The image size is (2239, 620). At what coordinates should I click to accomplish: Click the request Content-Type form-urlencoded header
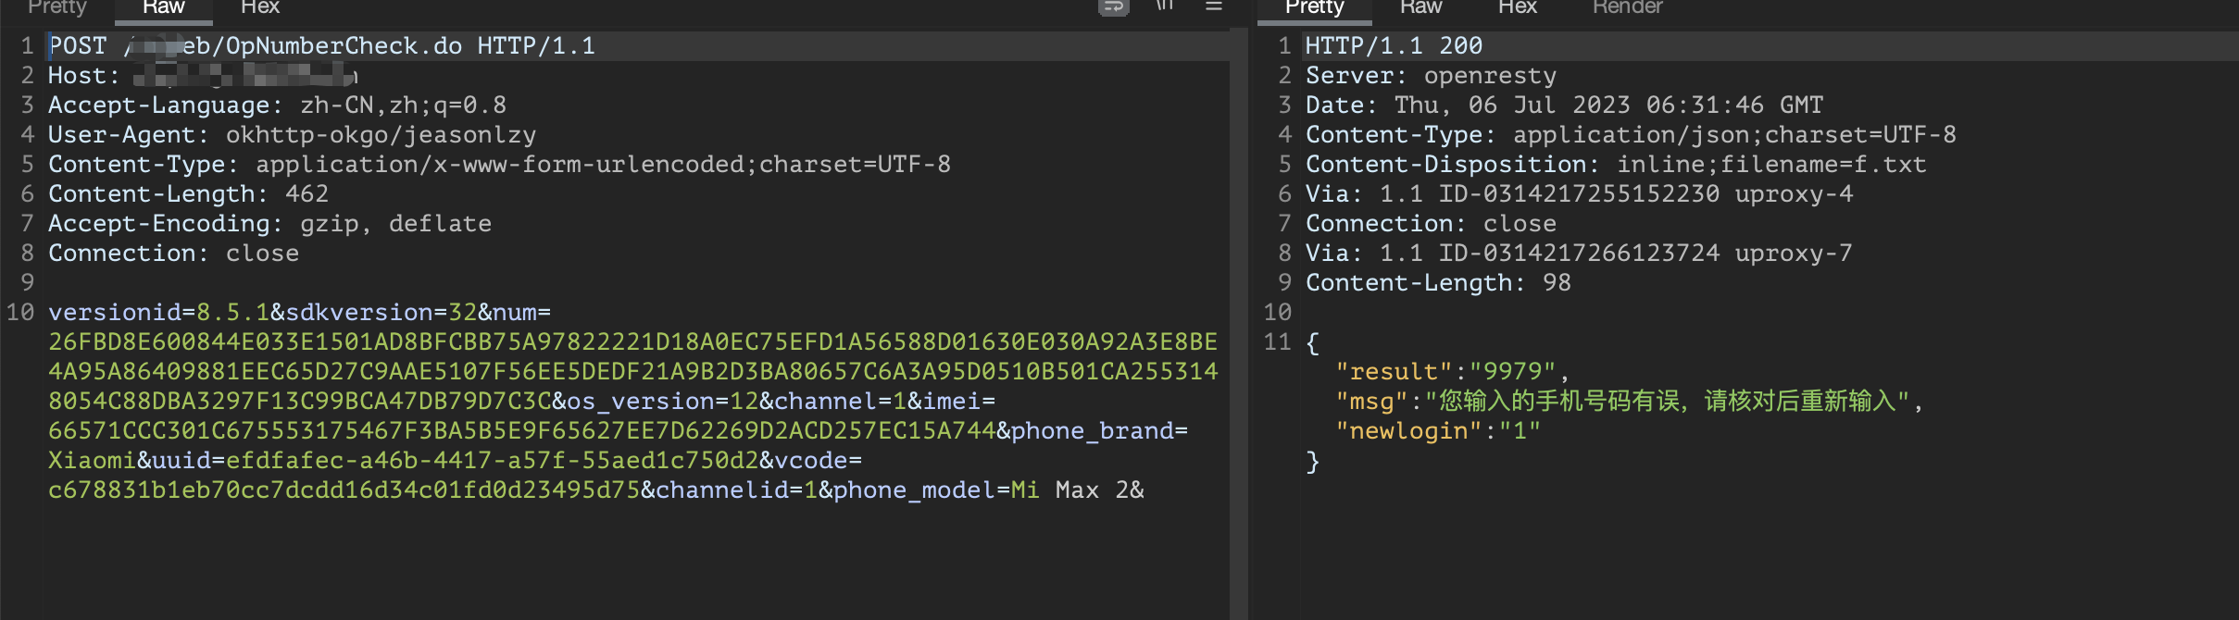[499, 165]
